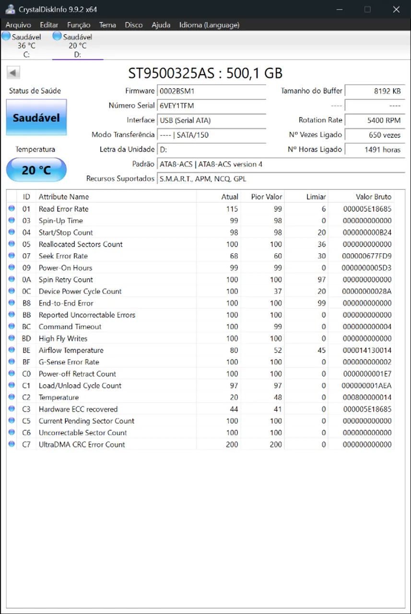The height and width of the screenshot is (614, 411).
Task: Click status circle for Spin Retry Count
Action: 12,279
